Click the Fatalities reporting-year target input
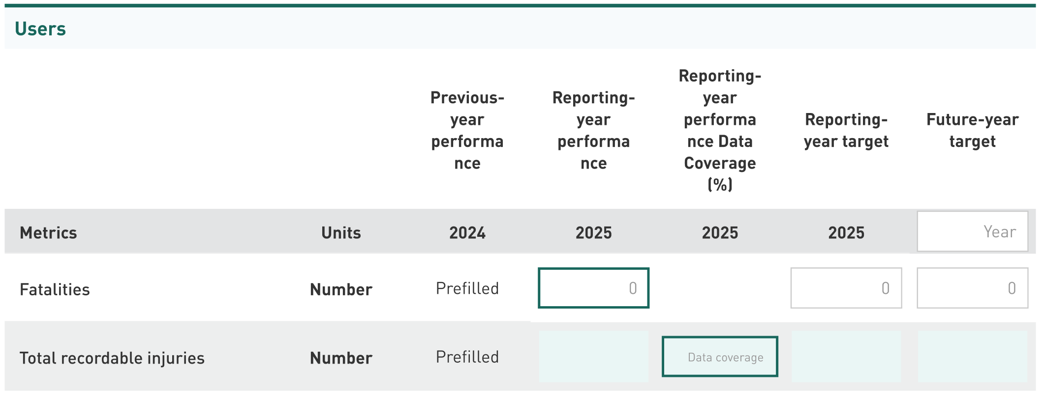The image size is (1044, 398). (x=846, y=288)
